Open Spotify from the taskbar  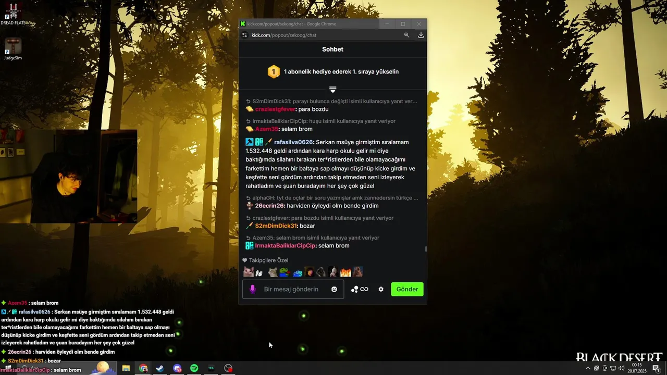(x=194, y=368)
